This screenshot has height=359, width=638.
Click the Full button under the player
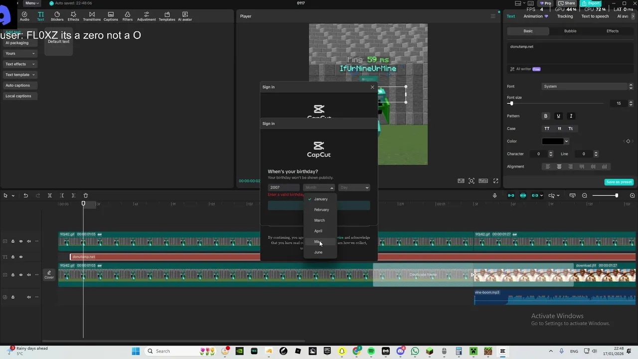[x=461, y=181]
